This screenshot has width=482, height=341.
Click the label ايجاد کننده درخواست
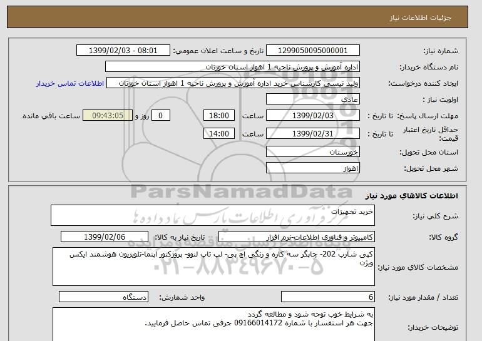tap(423, 84)
